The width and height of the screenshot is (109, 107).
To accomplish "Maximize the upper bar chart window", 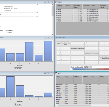I will 49,38.
